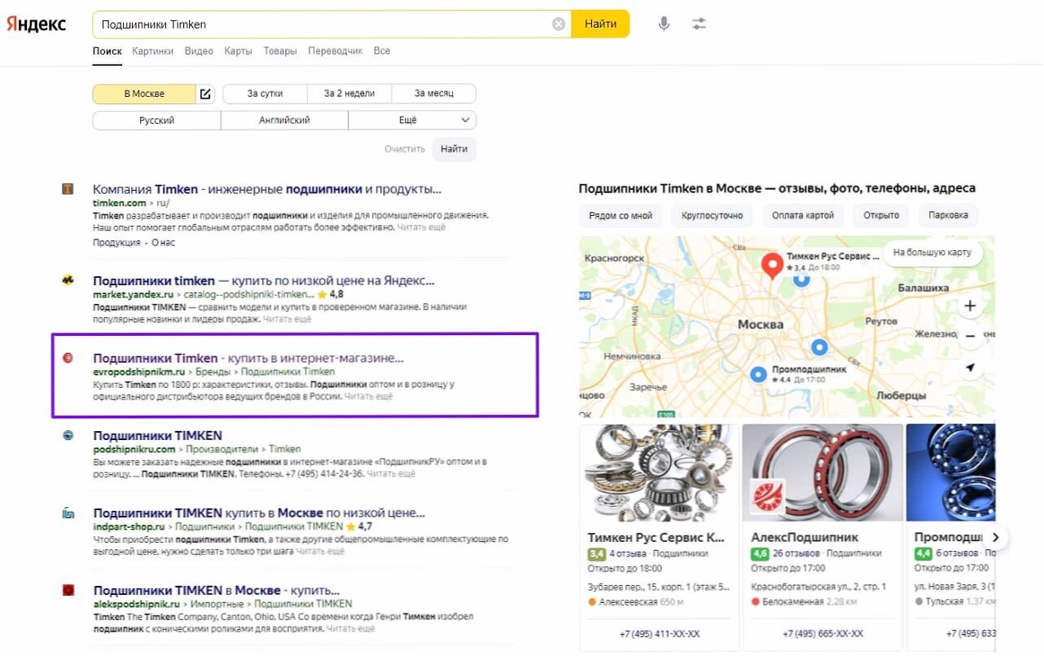Viewport: 1044px width, 656px height.
Task: Toggle Оплата картой map filter
Action: pos(803,215)
